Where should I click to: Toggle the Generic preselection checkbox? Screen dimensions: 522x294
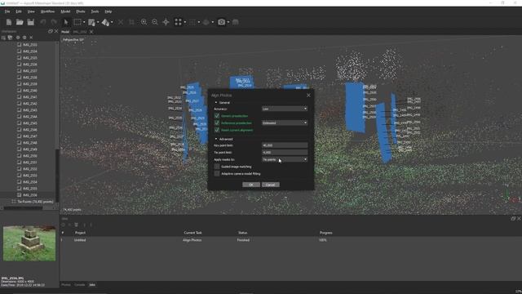pos(217,116)
